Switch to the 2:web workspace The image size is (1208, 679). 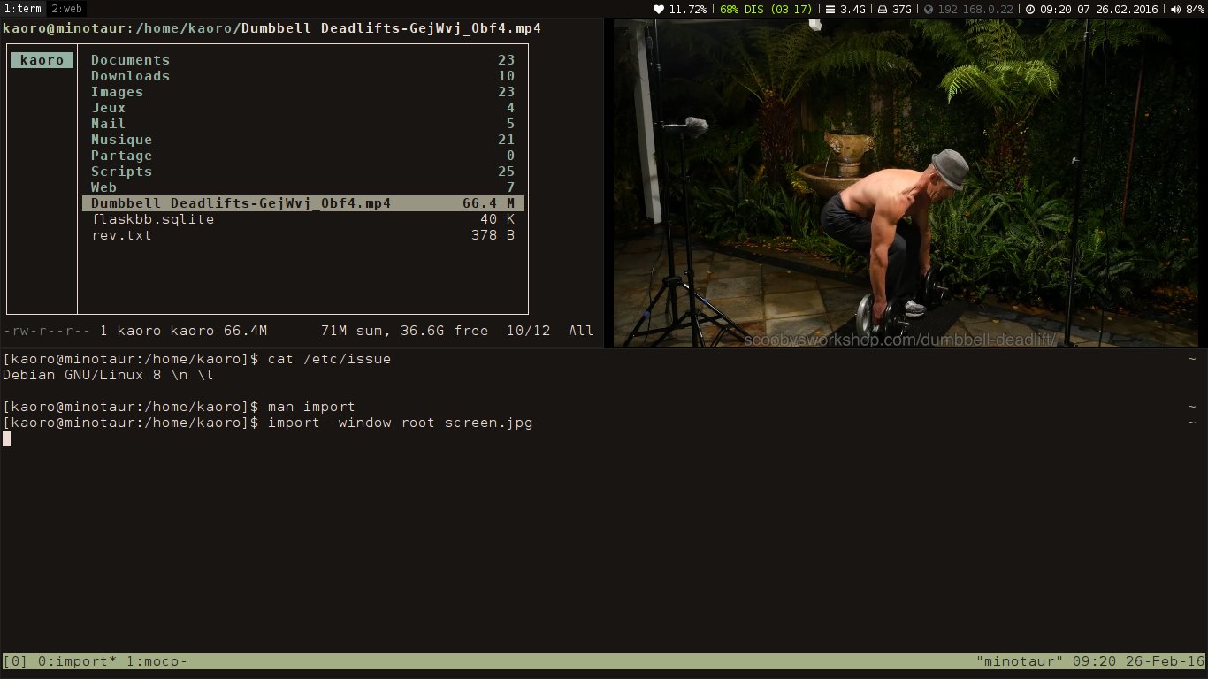click(x=66, y=9)
